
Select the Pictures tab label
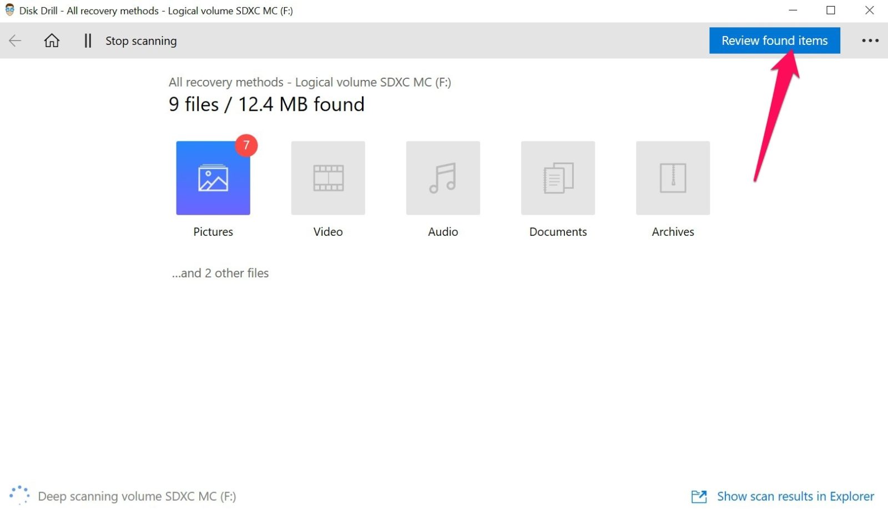point(213,232)
